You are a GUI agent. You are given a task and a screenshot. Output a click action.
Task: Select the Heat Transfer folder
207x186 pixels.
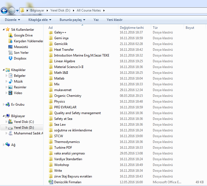[64, 50]
